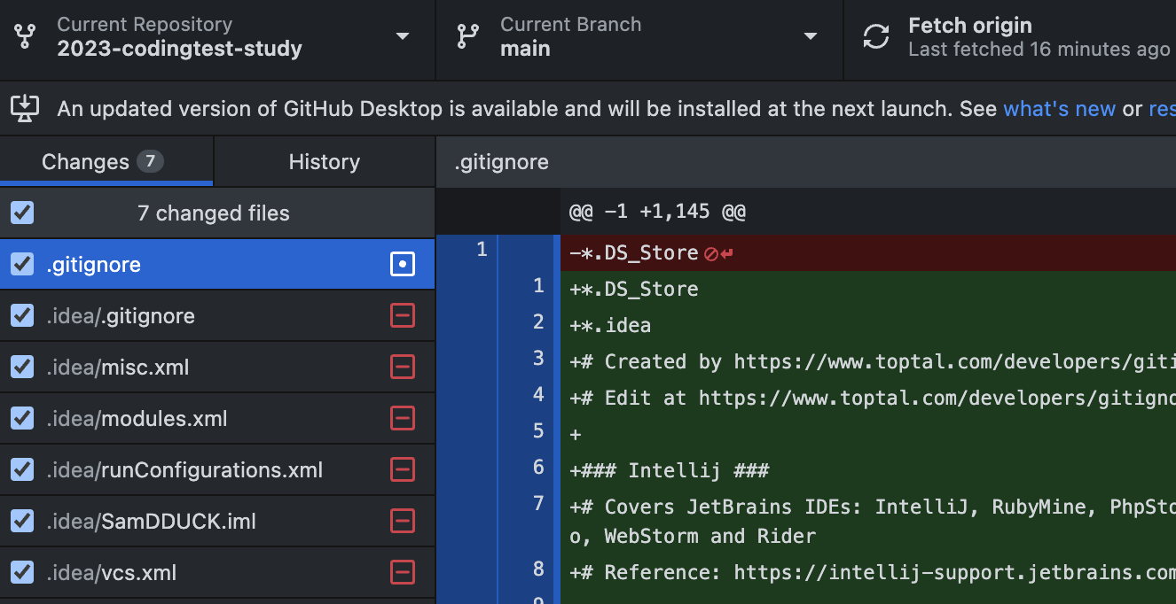Open the Current Repository dropdown arrow
The height and width of the screenshot is (604, 1176).
[x=403, y=36]
